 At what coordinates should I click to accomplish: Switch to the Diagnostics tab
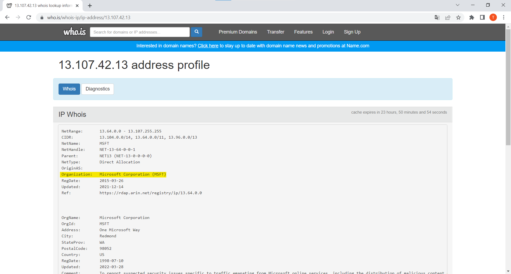[98, 89]
